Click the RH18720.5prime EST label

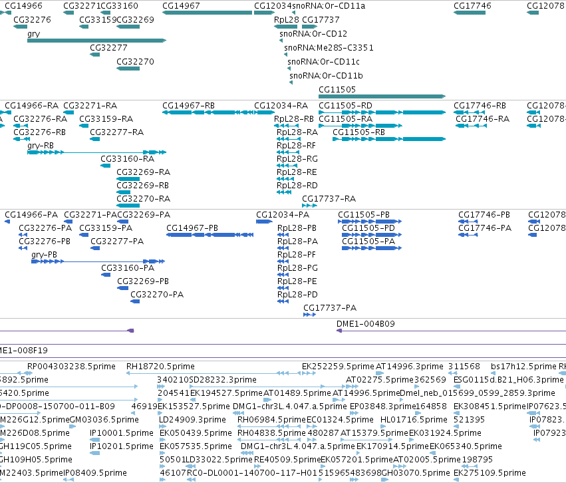click(x=161, y=367)
